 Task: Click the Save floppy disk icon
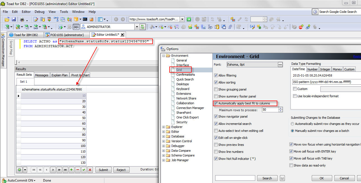point(14,19)
